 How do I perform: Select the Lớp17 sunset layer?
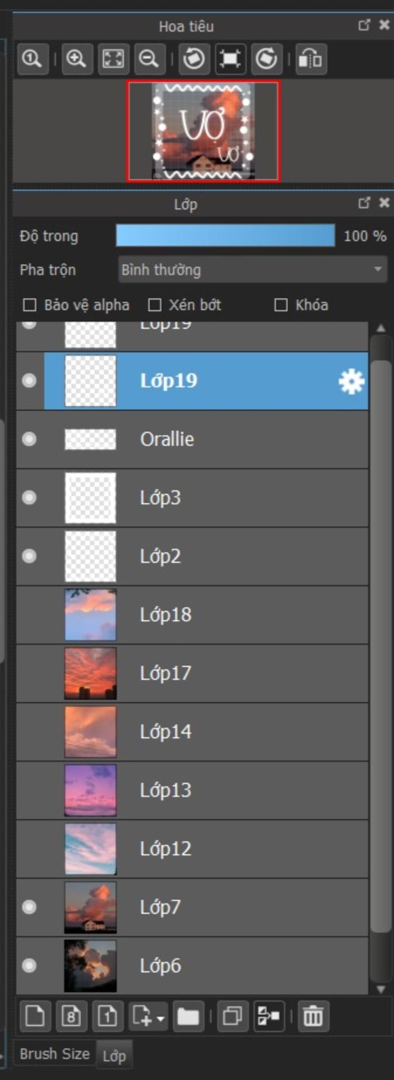192,673
